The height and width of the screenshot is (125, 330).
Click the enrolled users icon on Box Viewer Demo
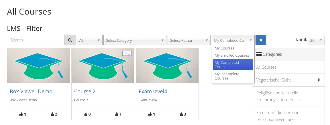tap(52, 114)
